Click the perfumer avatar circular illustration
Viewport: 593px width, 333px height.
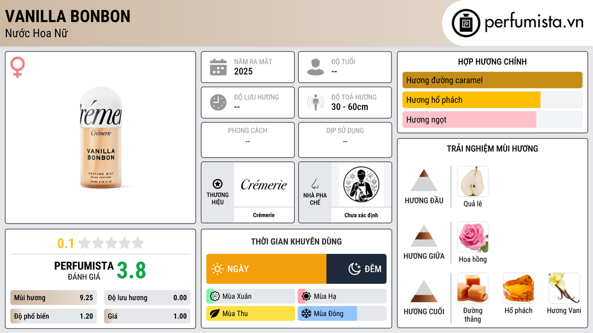click(x=361, y=184)
